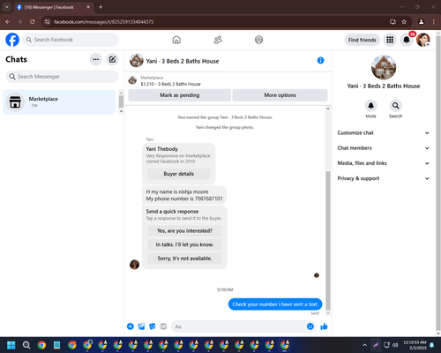Screen dimensions: 441x353
Task: Open the emoji picker in message box
Action: pos(310,327)
